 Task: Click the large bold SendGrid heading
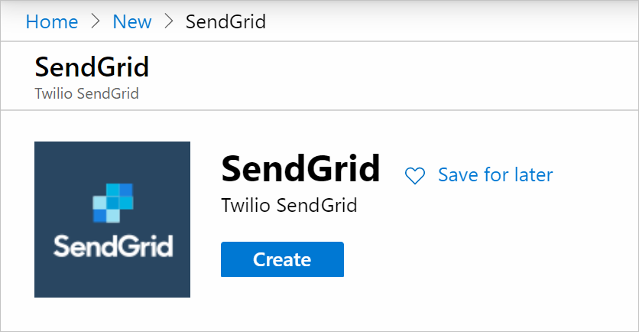(x=300, y=169)
